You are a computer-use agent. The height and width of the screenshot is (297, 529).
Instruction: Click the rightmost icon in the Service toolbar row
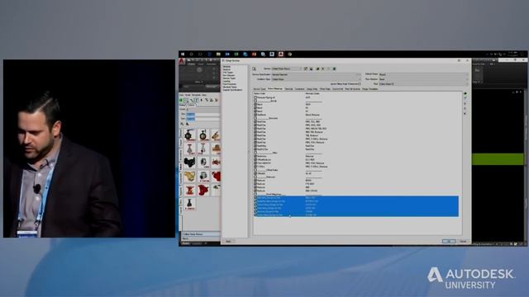click(334, 68)
